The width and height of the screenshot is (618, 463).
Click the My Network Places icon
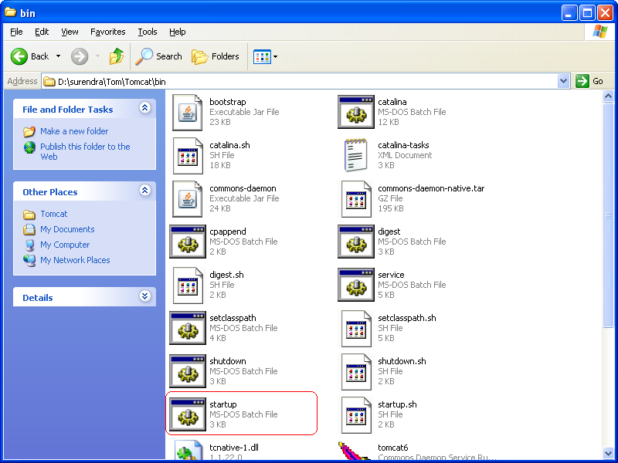(29, 260)
